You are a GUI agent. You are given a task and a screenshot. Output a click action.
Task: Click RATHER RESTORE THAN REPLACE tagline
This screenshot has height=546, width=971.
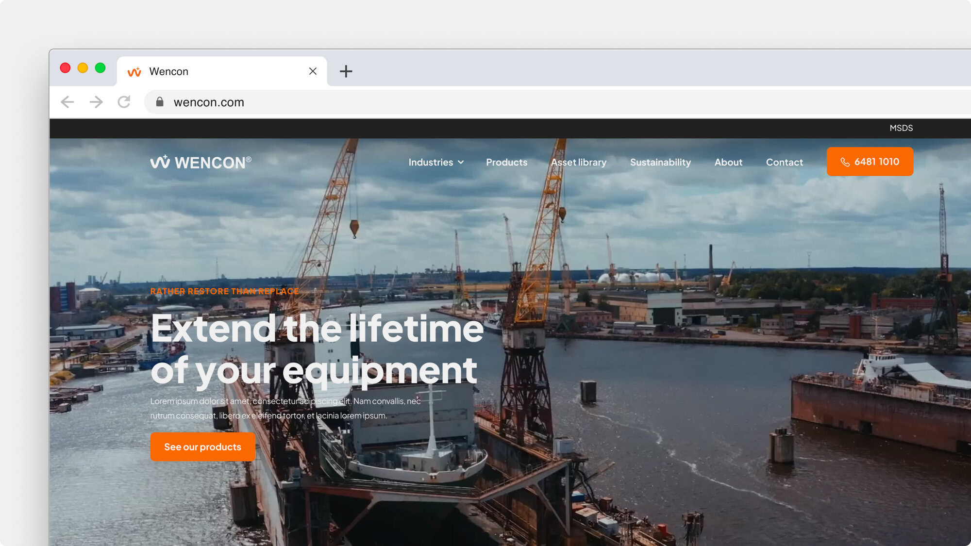click(224, 291)
